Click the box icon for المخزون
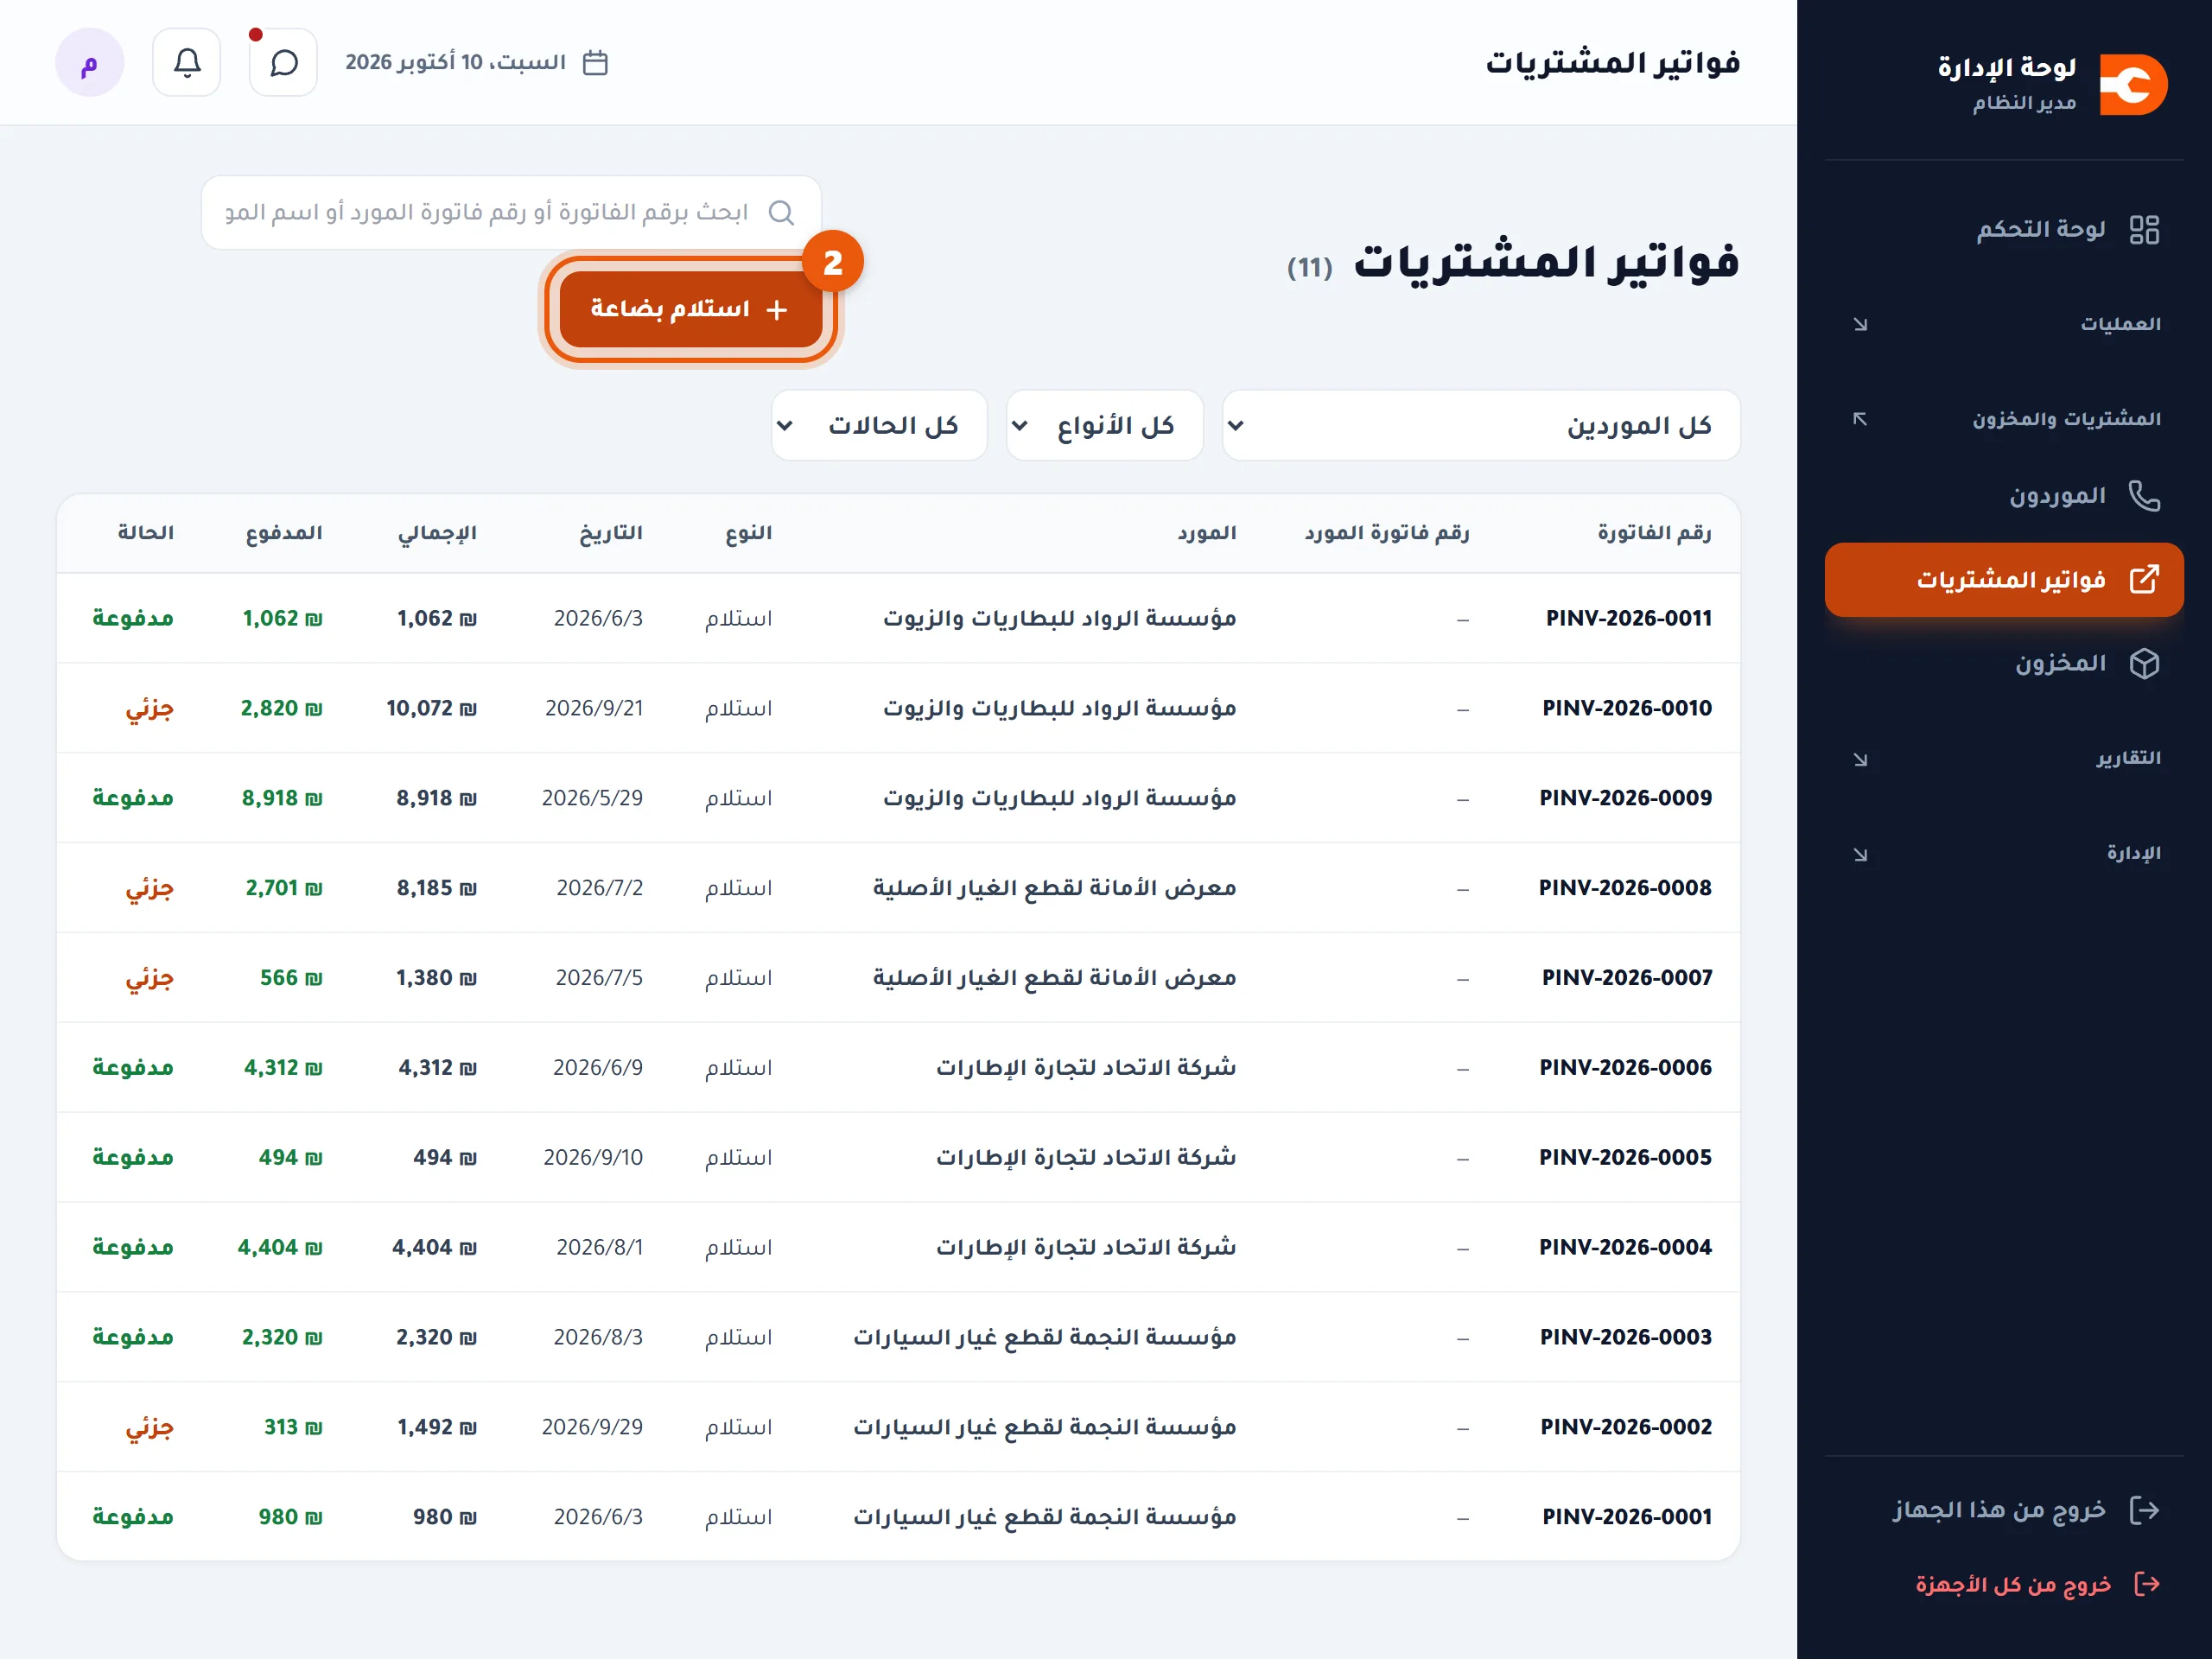The height and width of the screenshot is (1659, 2212). click(x=2144, y=663)
